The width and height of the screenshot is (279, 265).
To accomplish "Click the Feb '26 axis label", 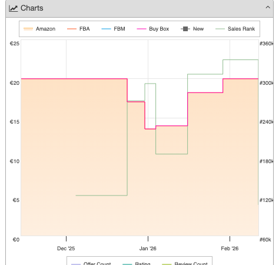I will tap(230, 249).
